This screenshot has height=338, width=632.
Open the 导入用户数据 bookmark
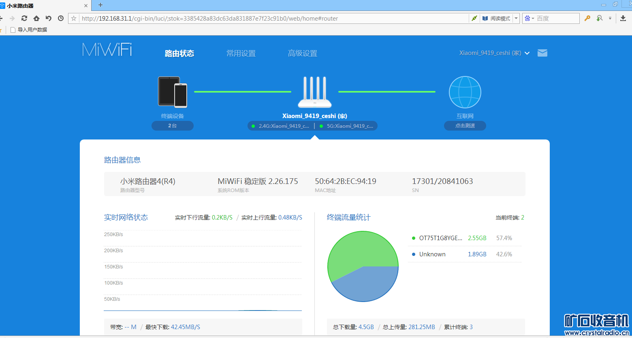pos(29,30)
